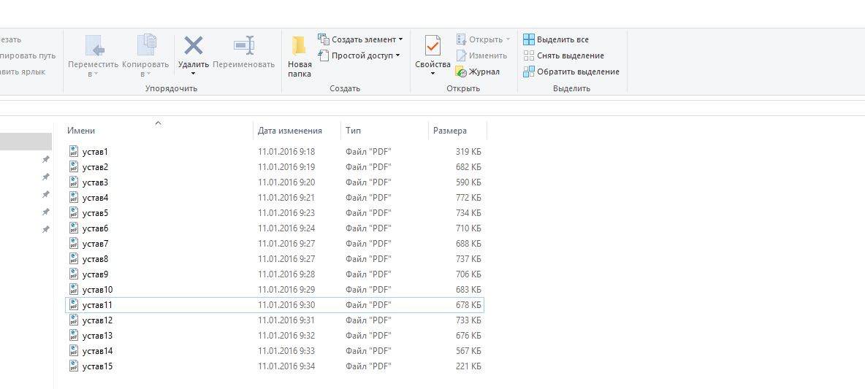Select the file устав11

(x=97, y=305)
